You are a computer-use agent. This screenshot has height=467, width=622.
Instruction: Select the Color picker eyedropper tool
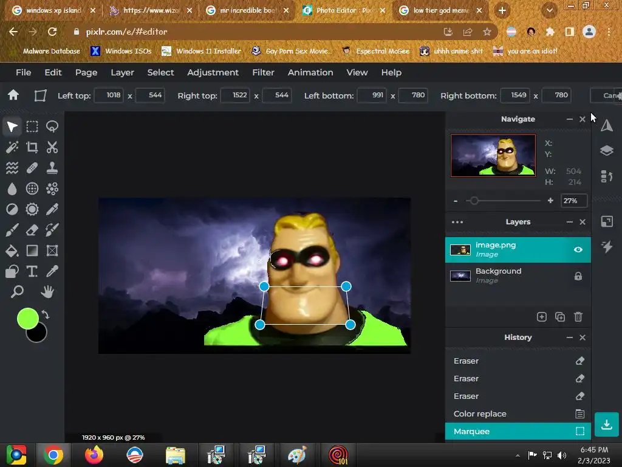pyautogui.click(x=52, y=271)
